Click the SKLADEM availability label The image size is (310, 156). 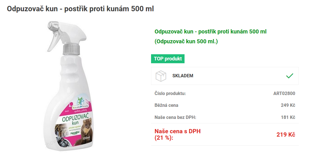(x=183, y=76)
